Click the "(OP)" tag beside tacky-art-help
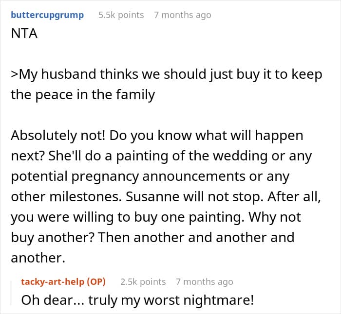Image resolution: width=341 pixels, height=314 pixels. 95,281
